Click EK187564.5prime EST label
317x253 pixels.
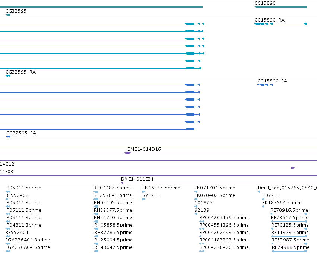282,203
